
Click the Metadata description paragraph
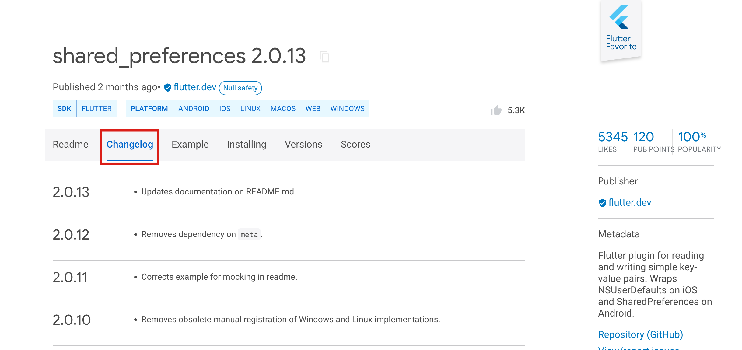click(655, 284)
